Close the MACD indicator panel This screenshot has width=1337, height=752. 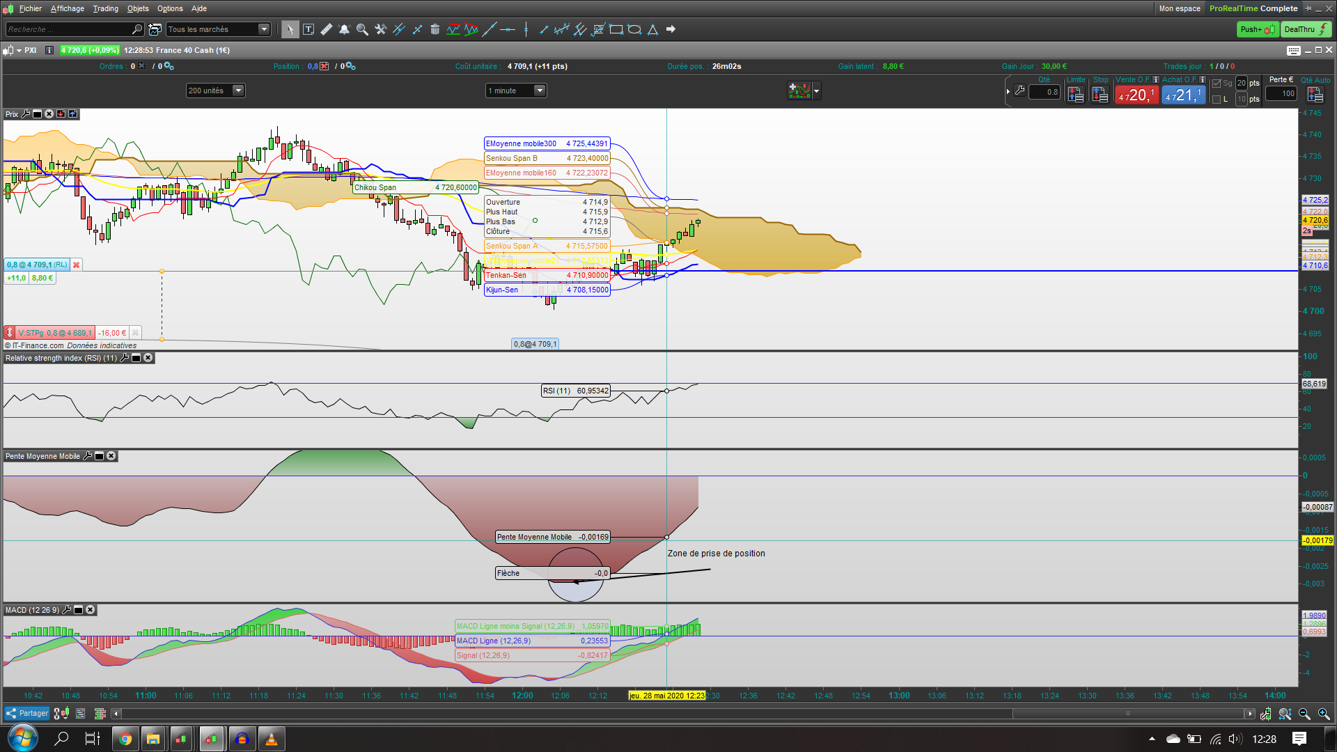click(x=91, y=610)
